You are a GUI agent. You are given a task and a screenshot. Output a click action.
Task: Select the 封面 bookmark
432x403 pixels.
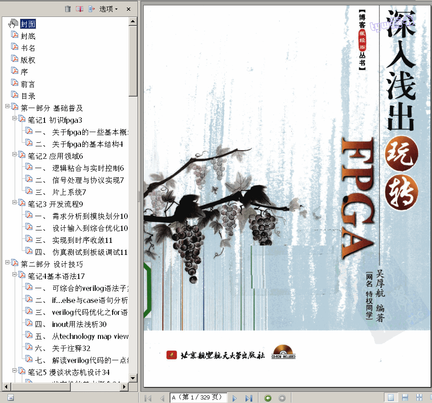(28, 24)
